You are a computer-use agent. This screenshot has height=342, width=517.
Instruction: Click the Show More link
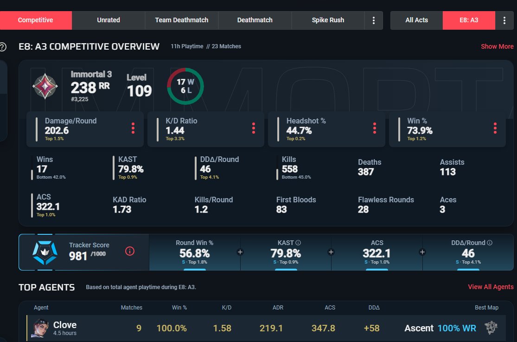coord(497,46)
